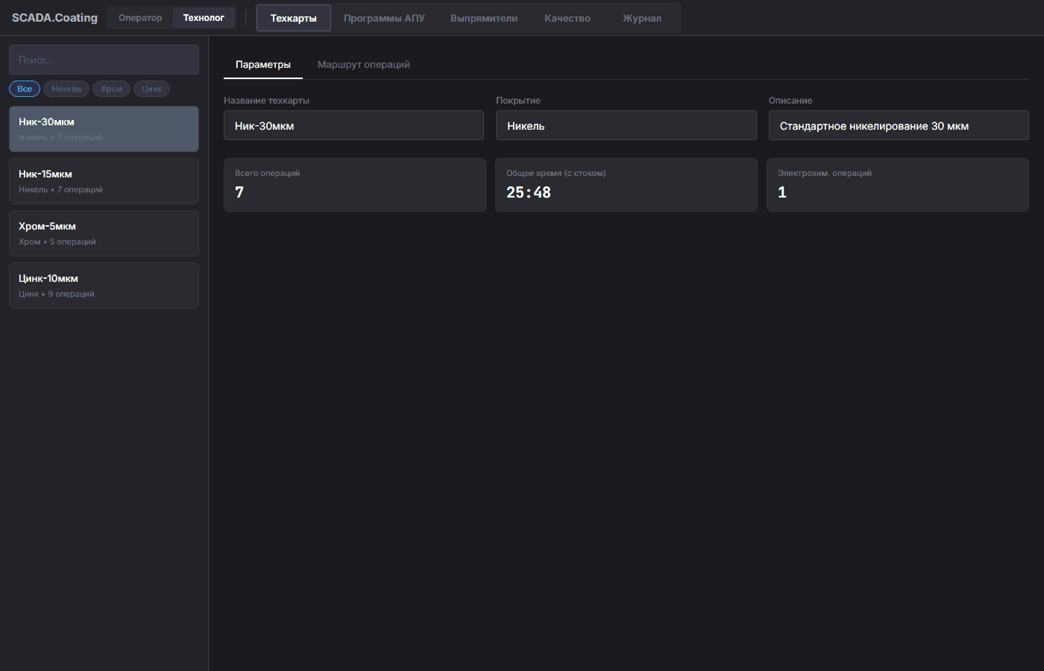Click the Описание text field
This screenshot has width=1044, height=671.
coord(898,126)
